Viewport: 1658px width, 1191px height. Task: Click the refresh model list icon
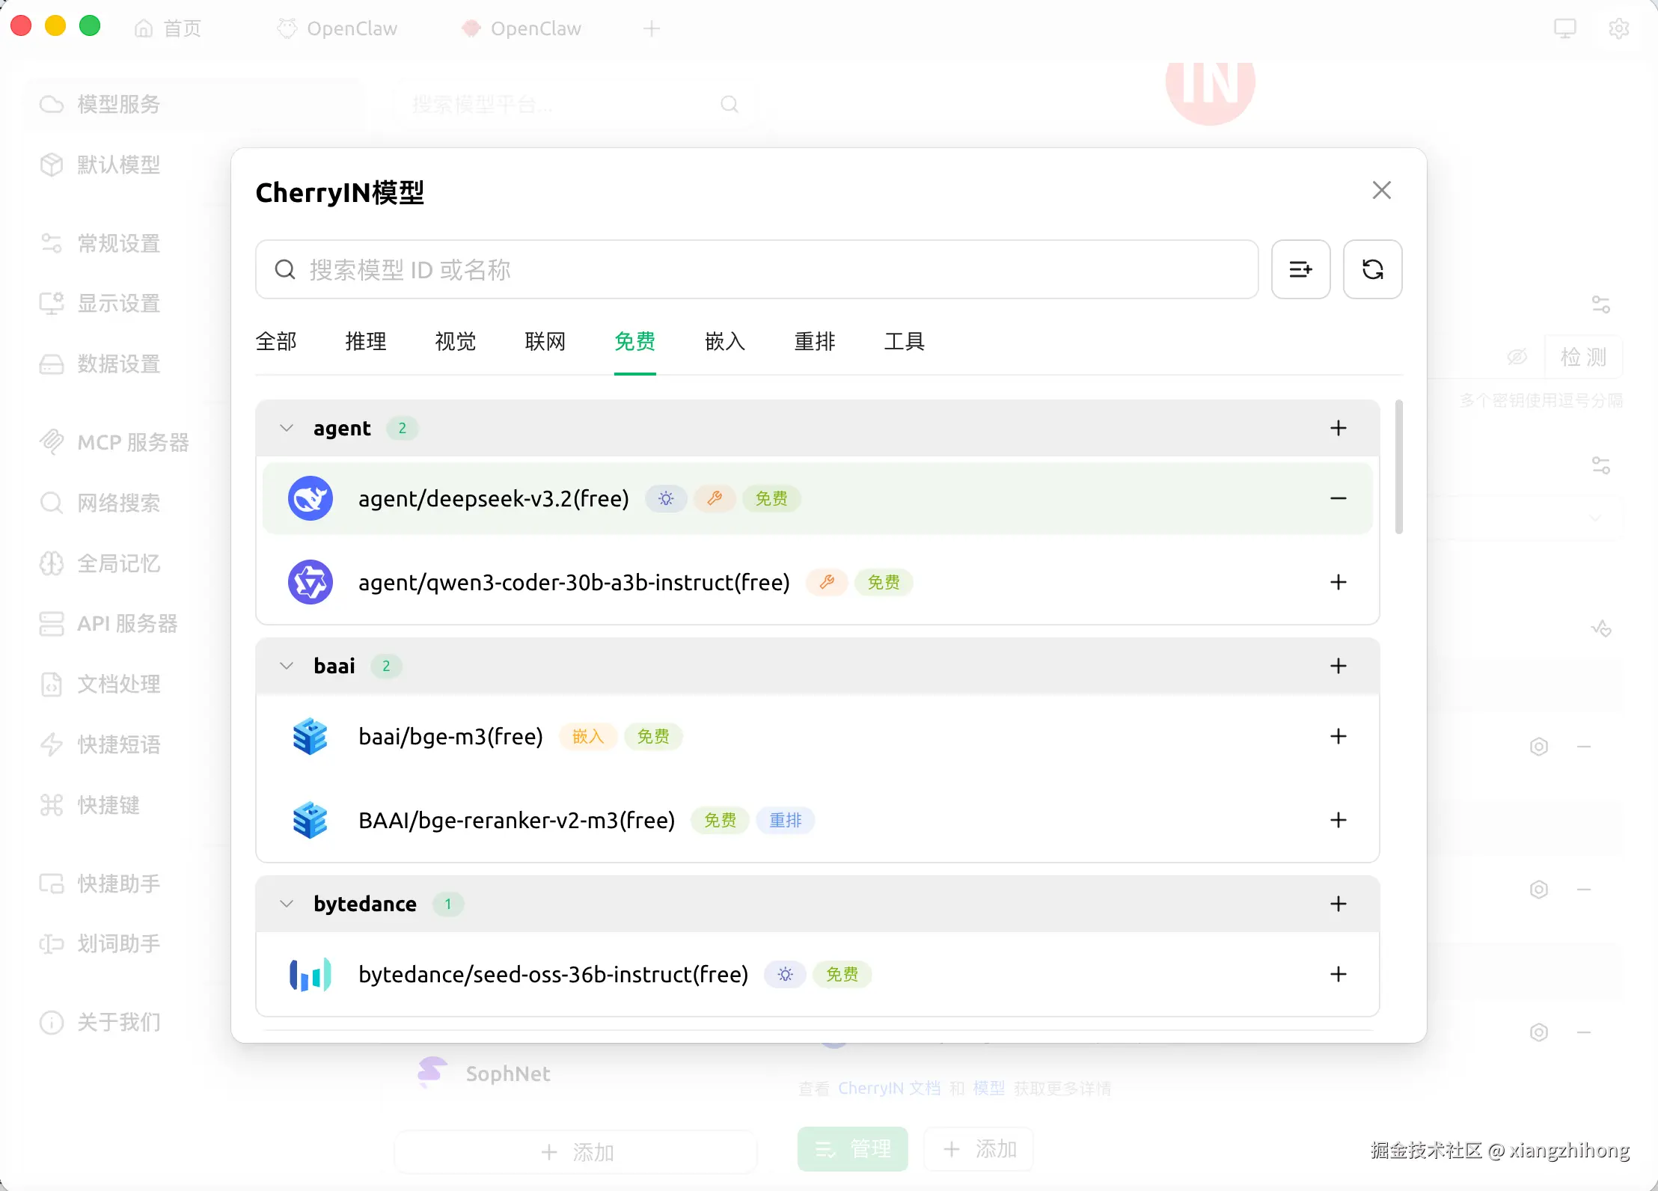coord(1372,269)
